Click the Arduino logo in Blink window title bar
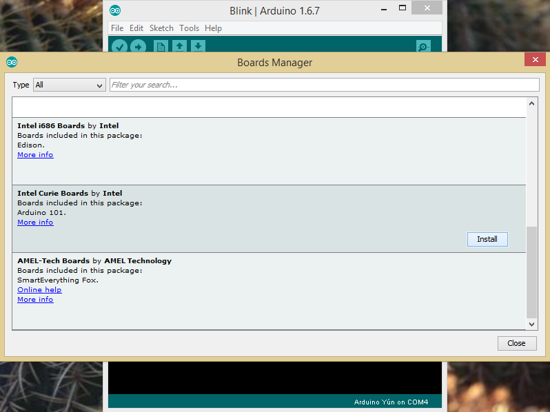 (x=115, y=10)
